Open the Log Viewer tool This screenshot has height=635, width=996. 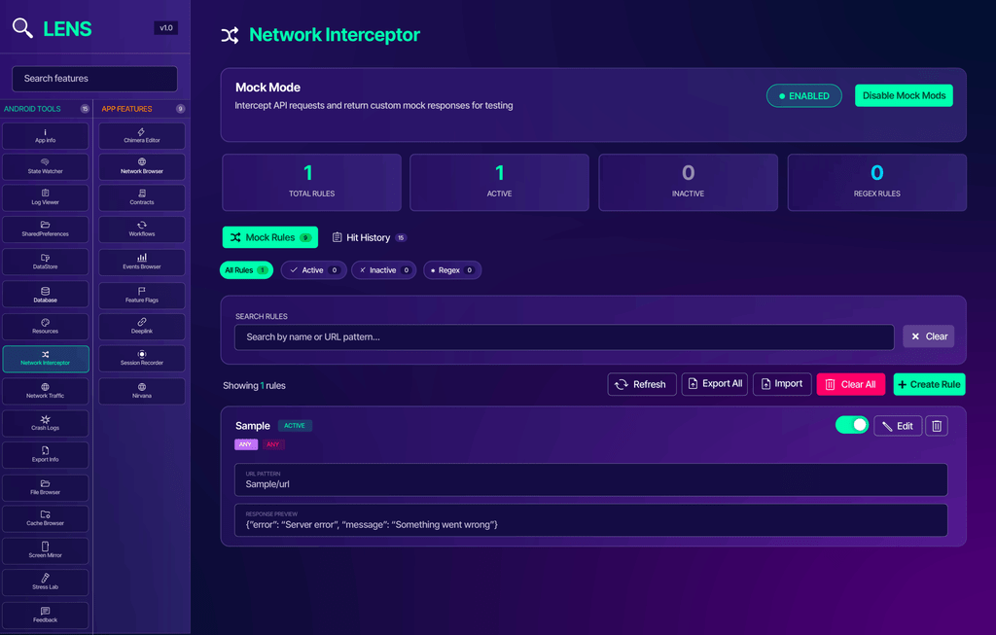click(x=45, y=198)
